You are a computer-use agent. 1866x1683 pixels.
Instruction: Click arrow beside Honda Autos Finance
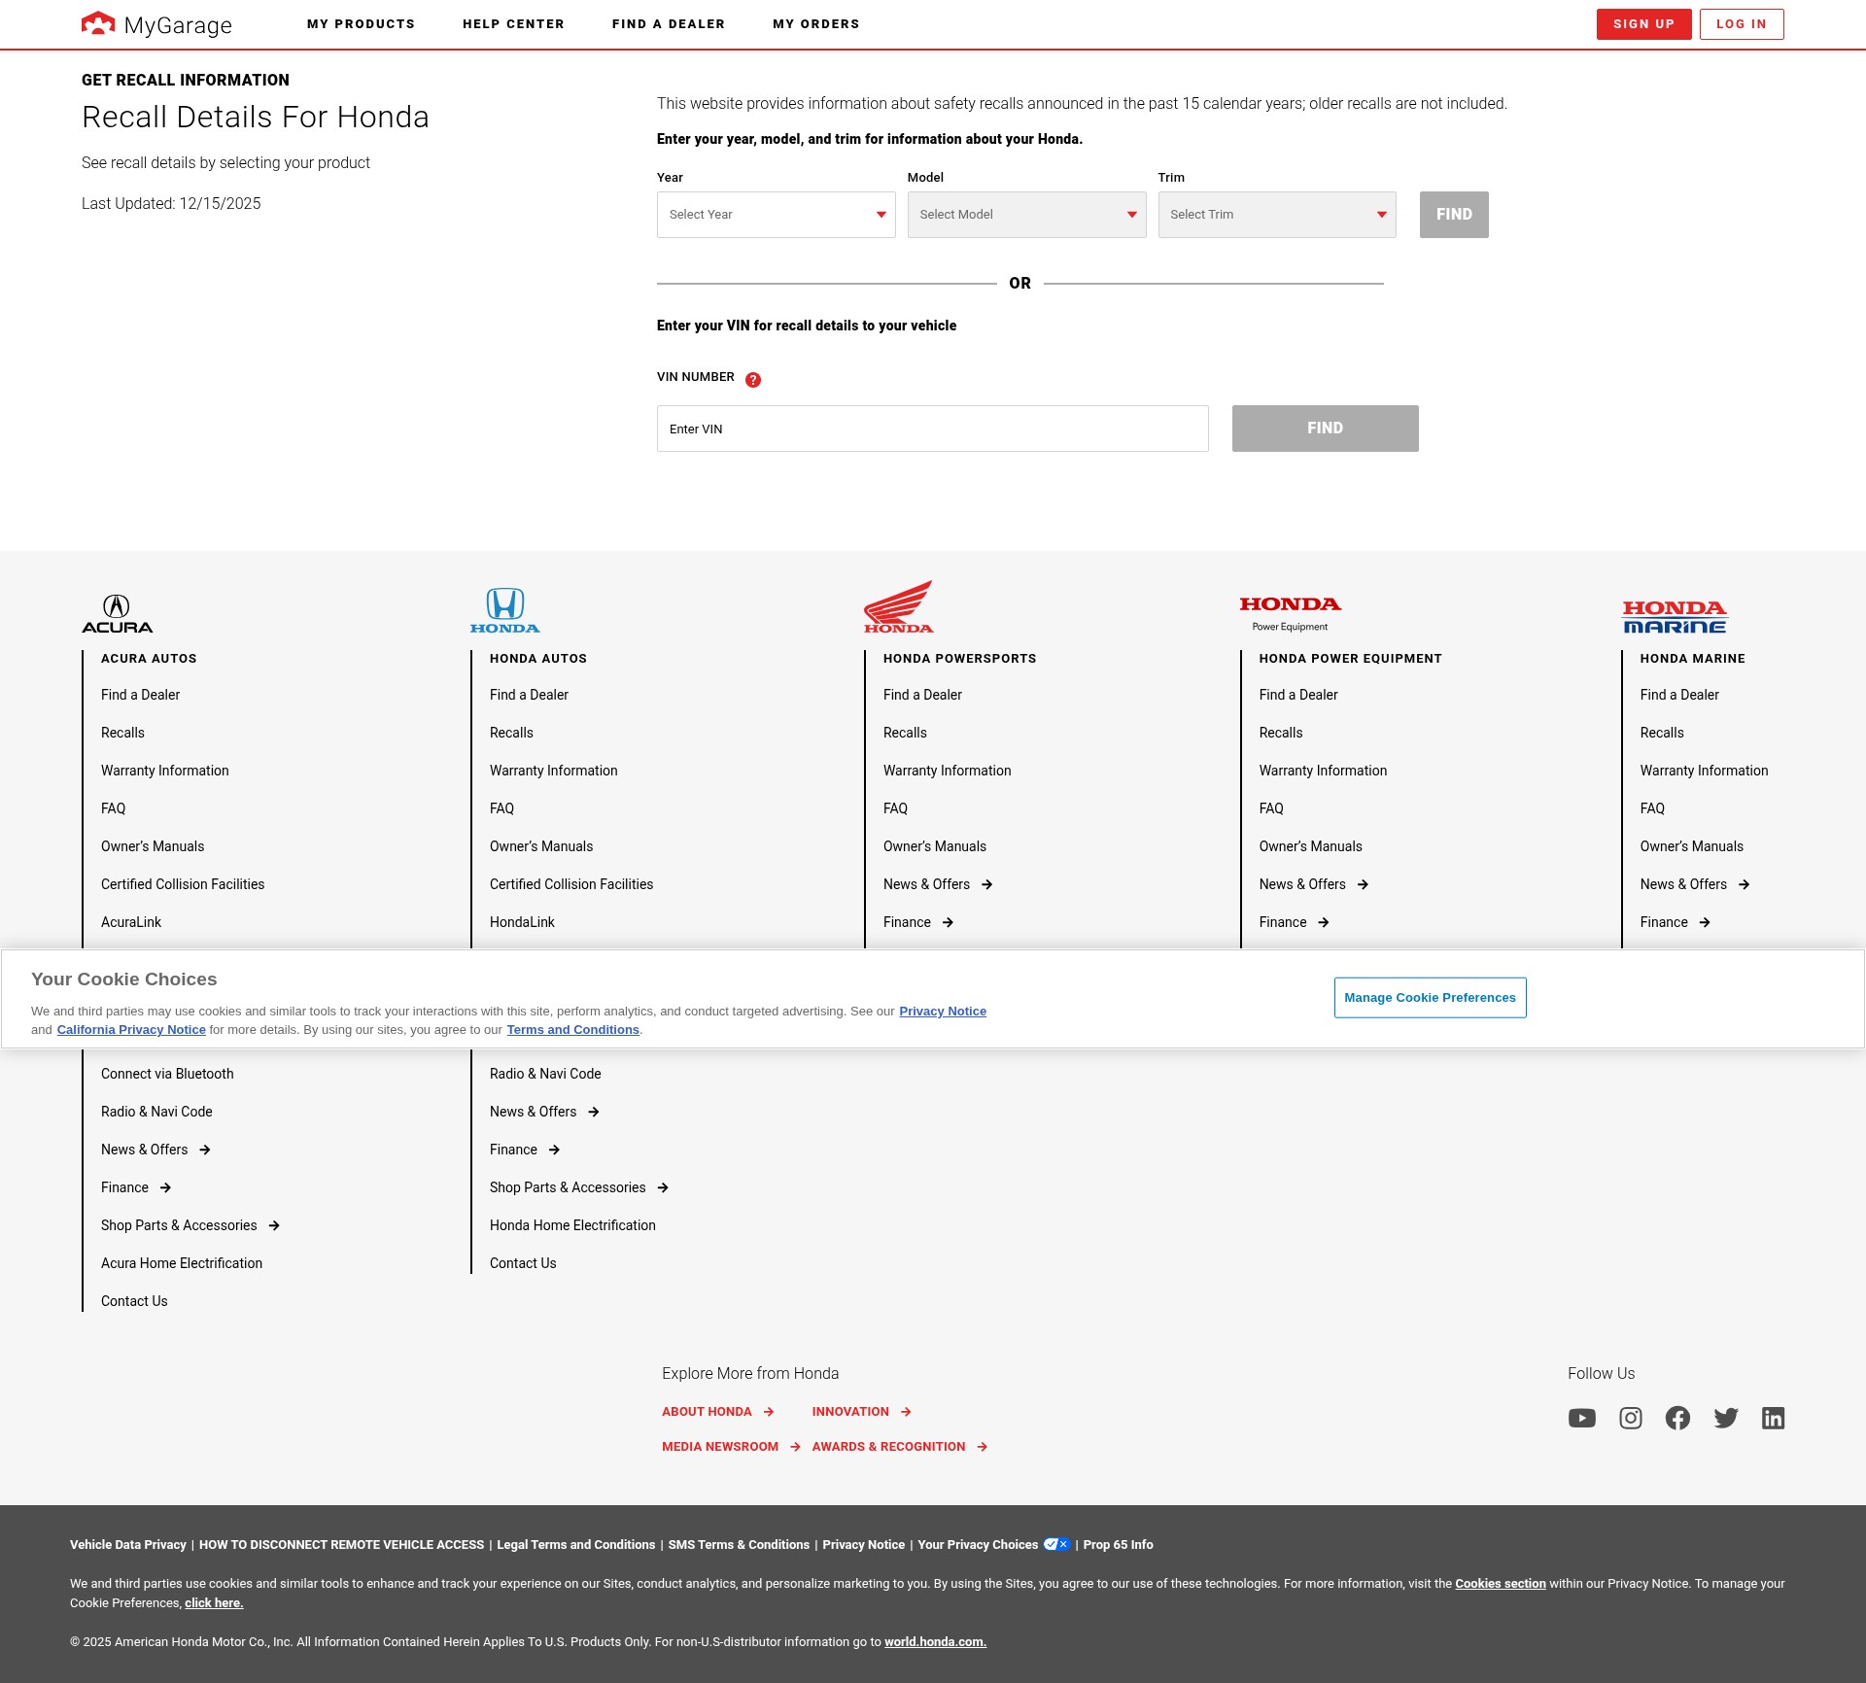[554, 1150]
